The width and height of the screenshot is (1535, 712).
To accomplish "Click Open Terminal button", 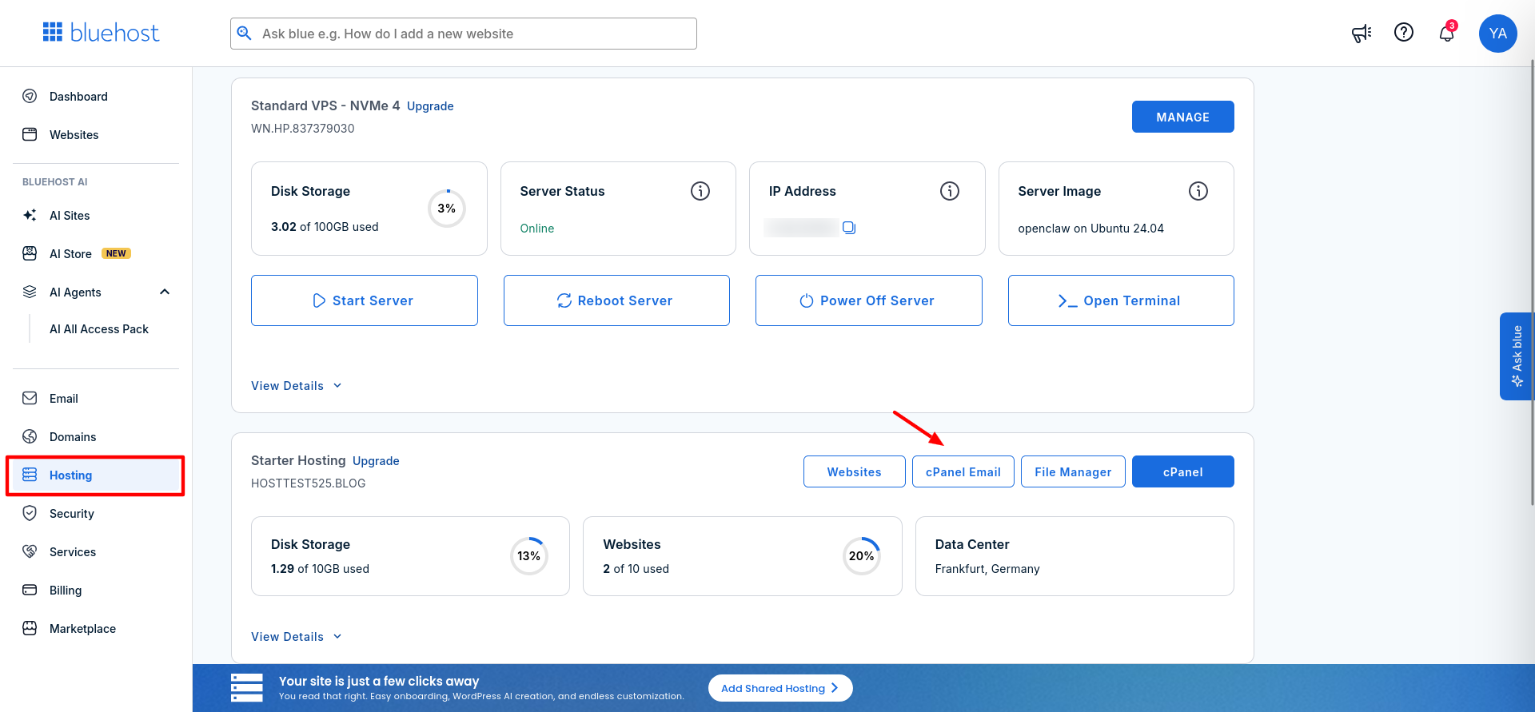I will pyautogui.click(x=1121, y=300).
